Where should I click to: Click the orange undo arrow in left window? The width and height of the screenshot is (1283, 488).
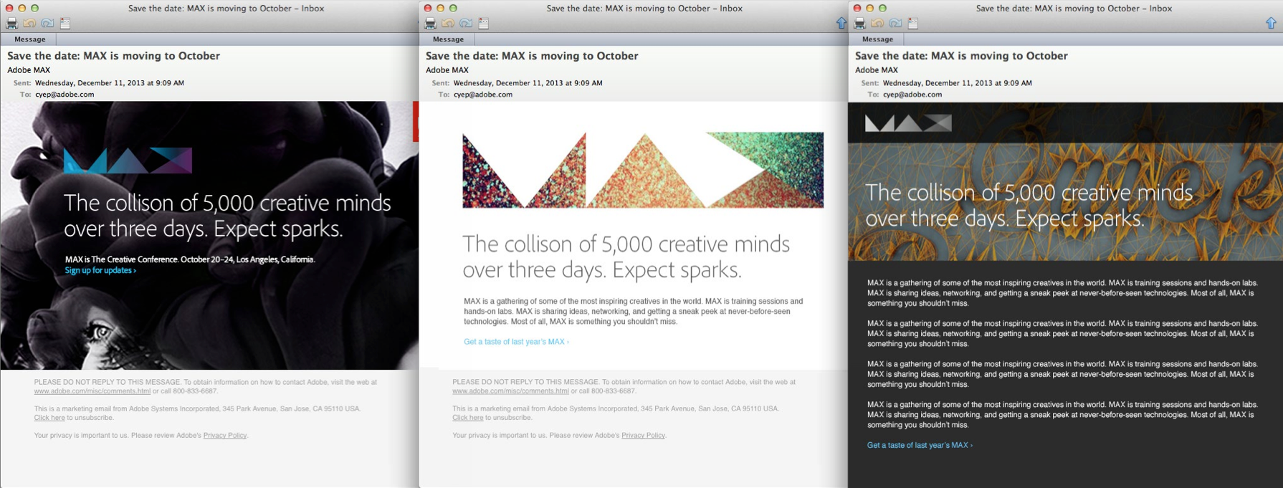pos(30,24)
